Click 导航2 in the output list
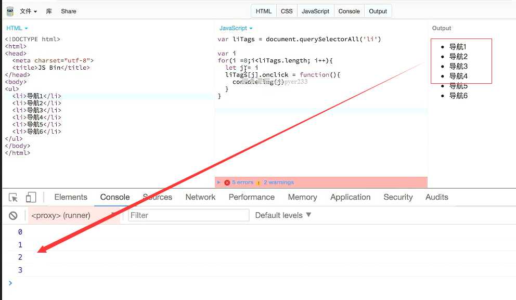Screen dimensions: 516x300 point(458,57)
